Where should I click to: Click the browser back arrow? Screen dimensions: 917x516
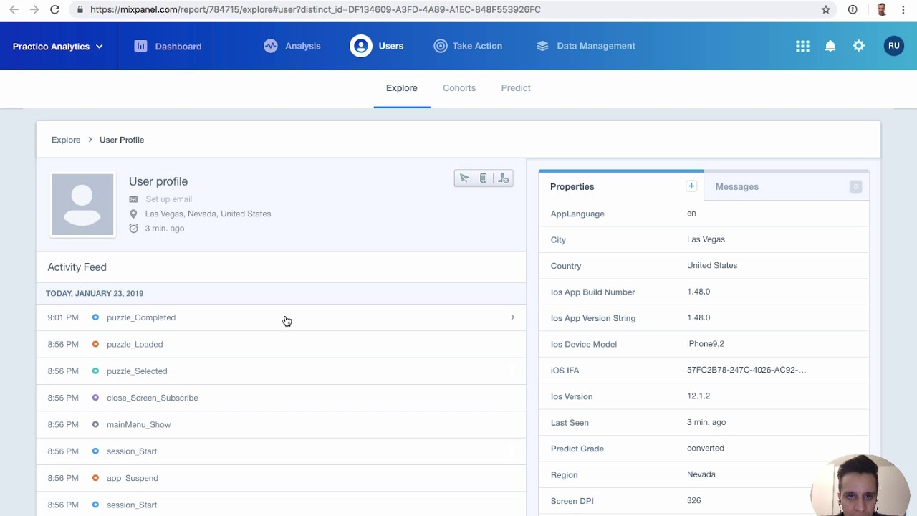click(x=14, y=9)
